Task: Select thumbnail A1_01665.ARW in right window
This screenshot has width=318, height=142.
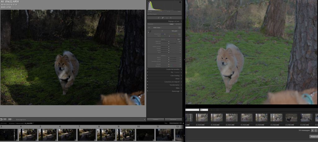Action: pyautogui.click(x=291, y=117)
